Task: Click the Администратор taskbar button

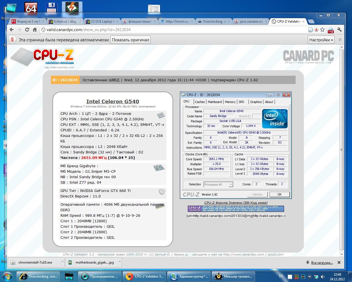Action: pyautogui.click(x=189, y=276)
